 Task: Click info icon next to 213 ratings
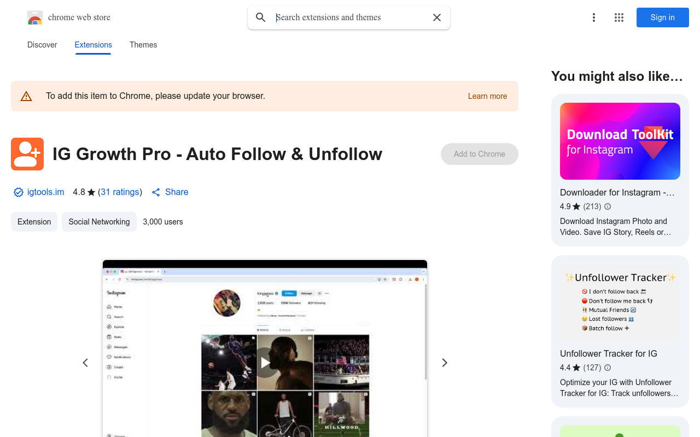[608, 206]
